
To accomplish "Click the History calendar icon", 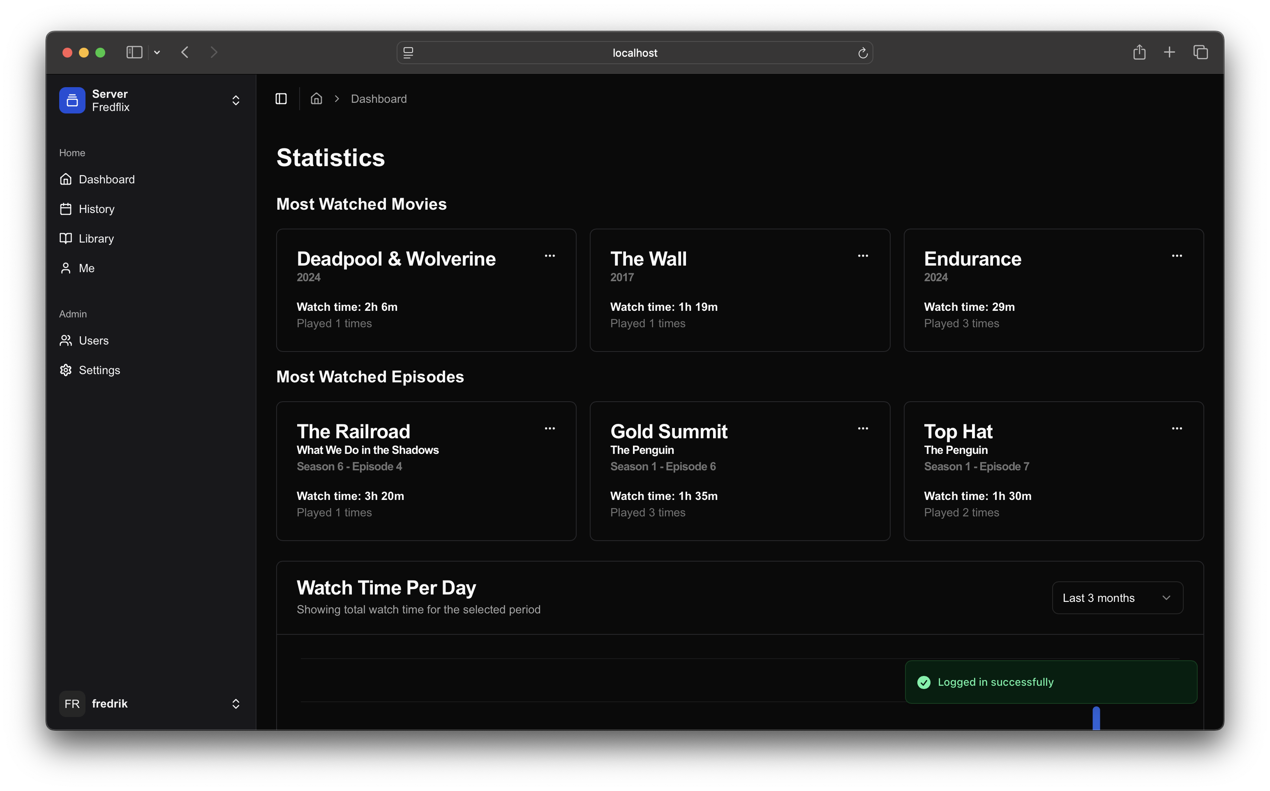I will [65, 209].
